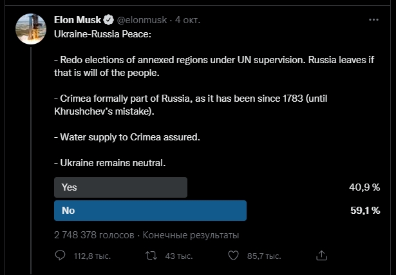Click the Конечные результаты label
This screenshot has height=275, width=396.
(191, 234)
